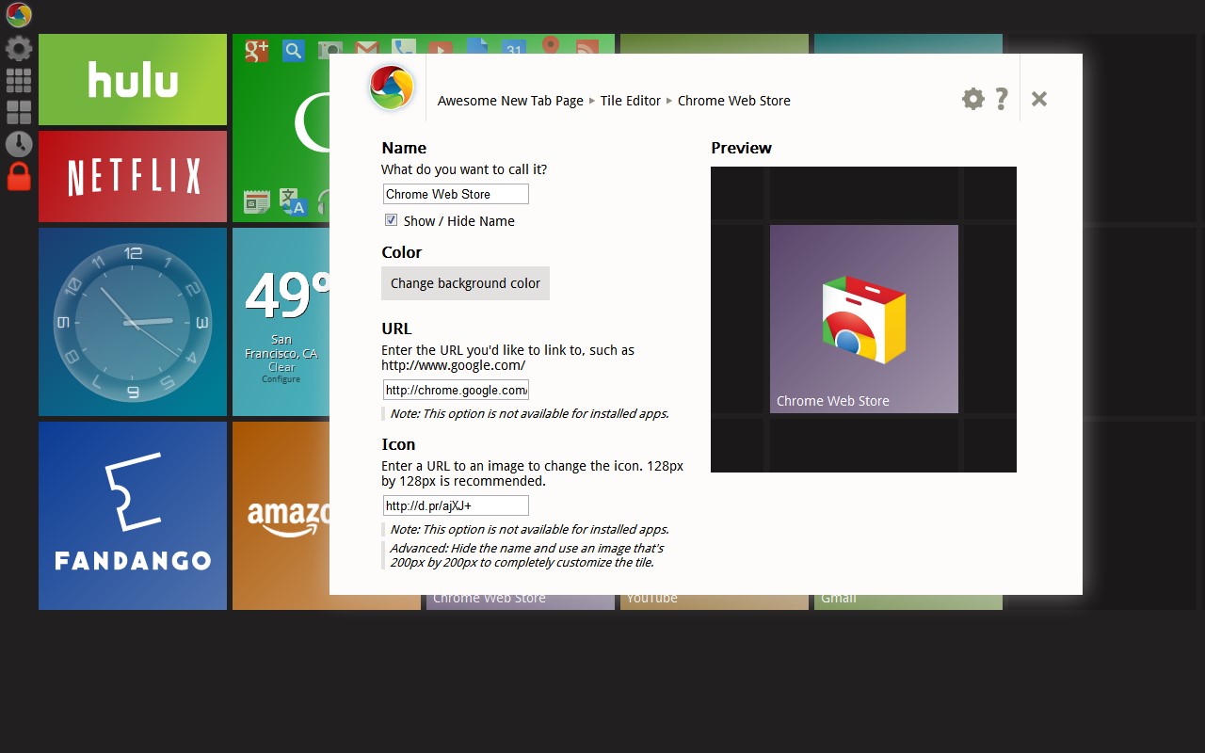The image size is (1205, 753).
Task: Open the clock icon in the sidebar
Action: (19, 143)
